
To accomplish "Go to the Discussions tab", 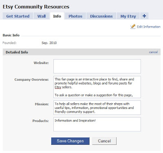I will pyautogui.click(x=101, y=16).
